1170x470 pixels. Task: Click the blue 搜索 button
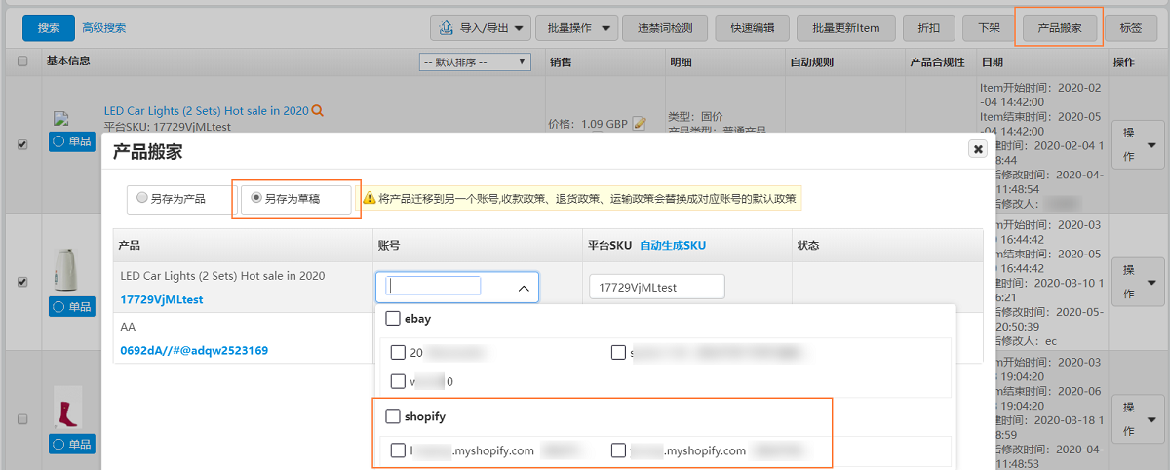tap(49, 28)
